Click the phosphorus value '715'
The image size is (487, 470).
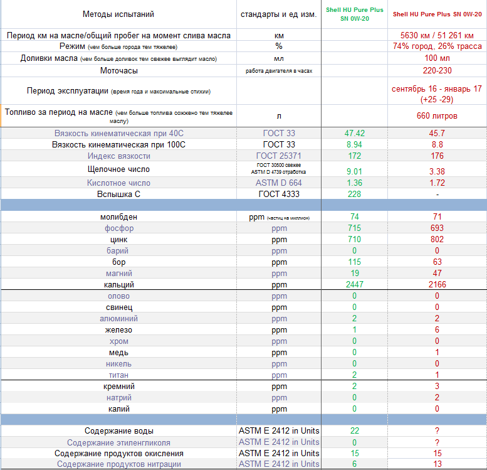[354, 228]
